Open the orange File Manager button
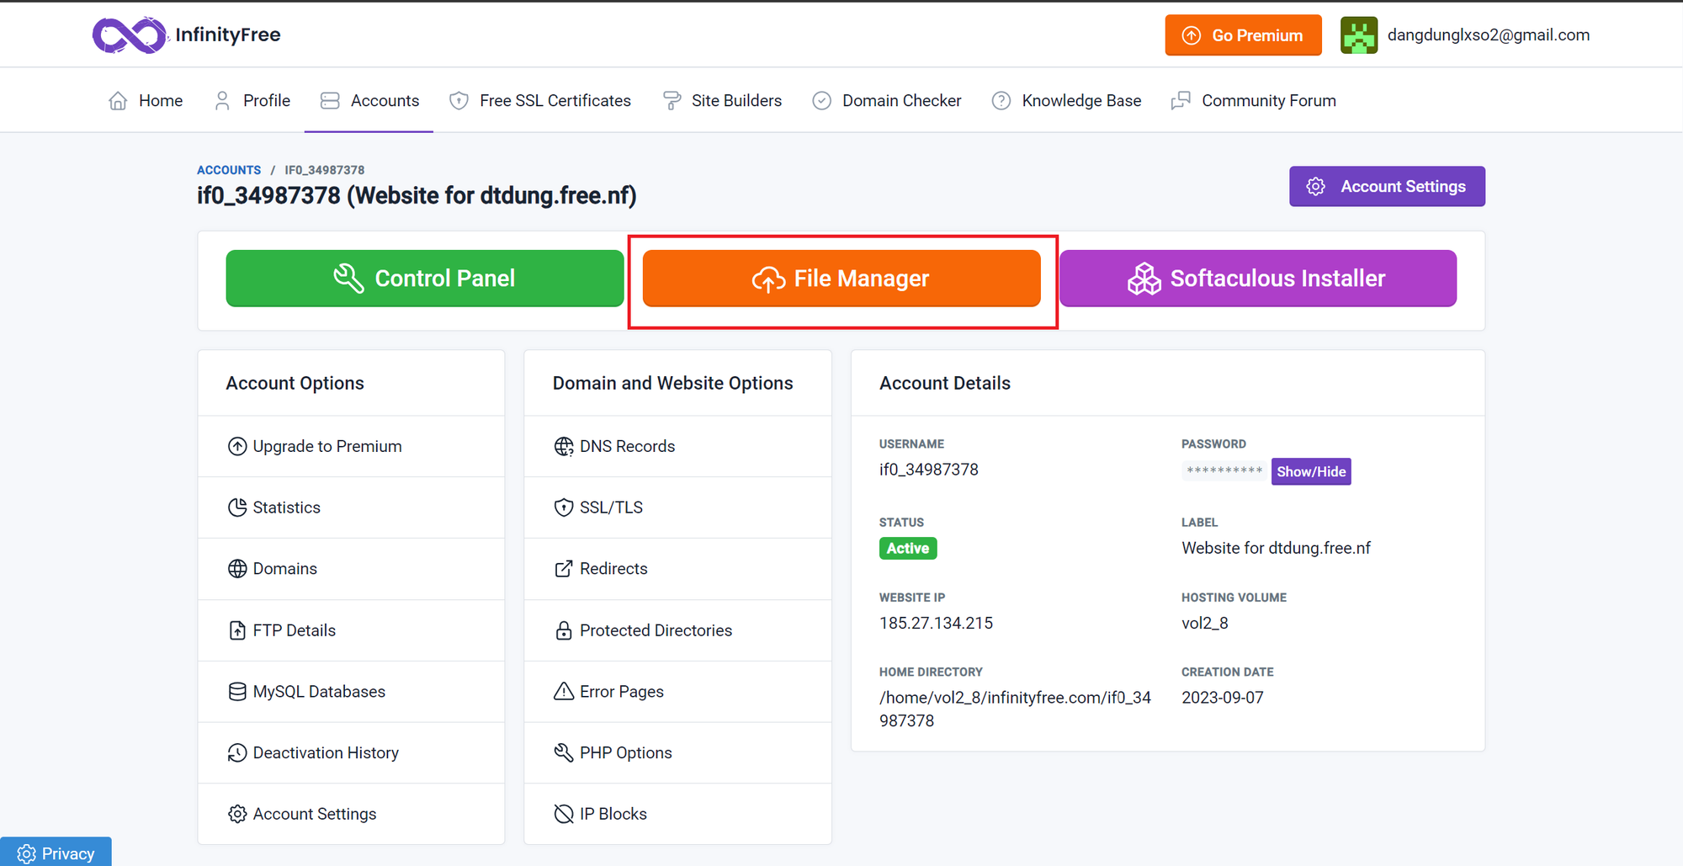The height and width of the screenshot is (866, 1683). (841, 279)
